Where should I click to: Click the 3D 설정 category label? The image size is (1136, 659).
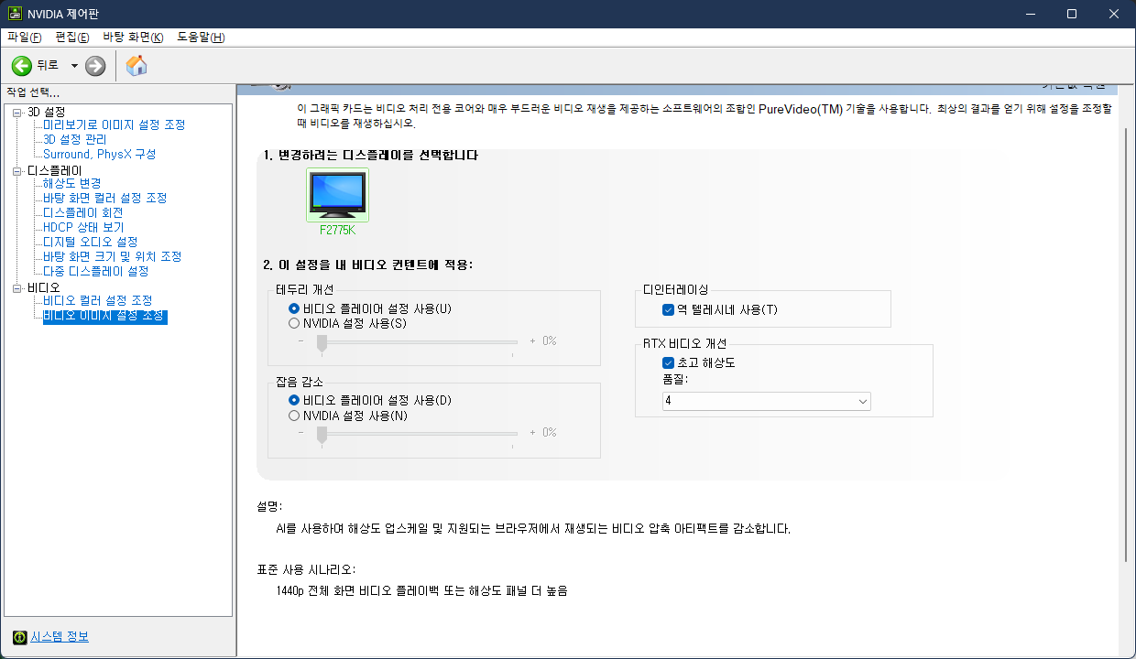click(47, 112)
